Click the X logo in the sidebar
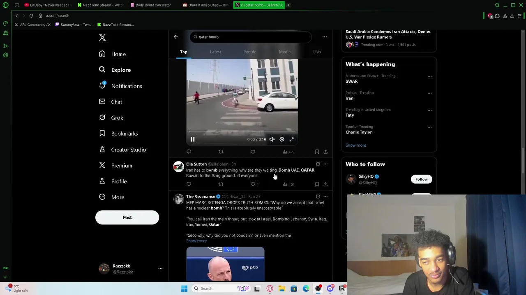Screen dimensions: 526x295 [x=102, y=38]
